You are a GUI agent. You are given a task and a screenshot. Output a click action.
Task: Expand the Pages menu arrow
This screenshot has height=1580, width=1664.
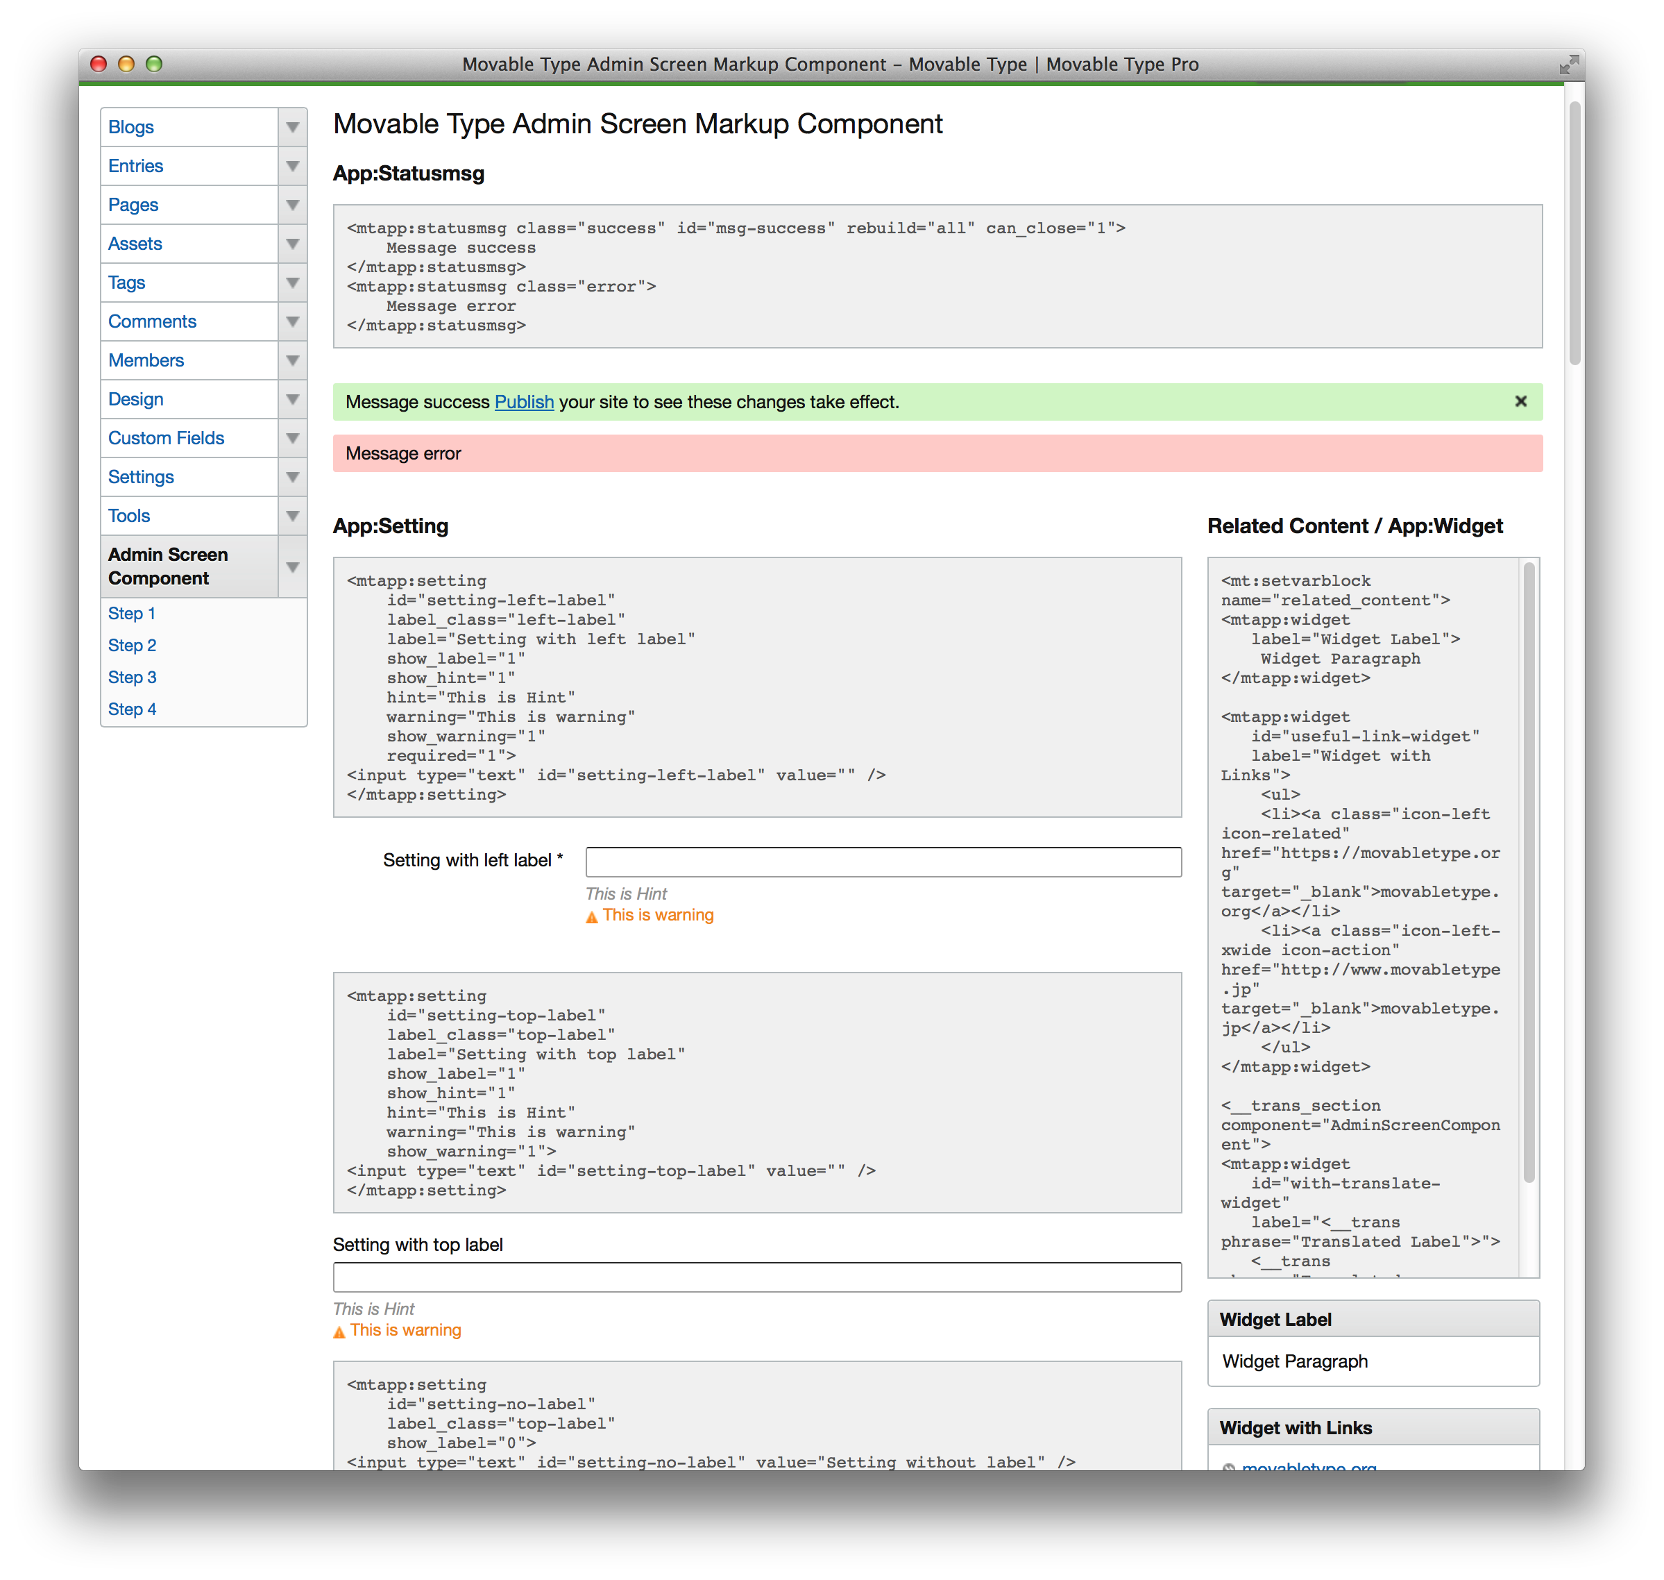tap(292, 205)
